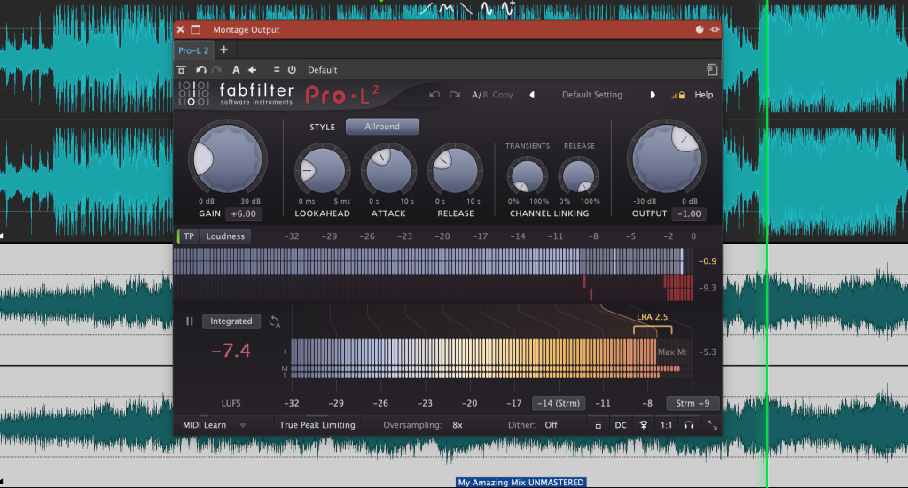Toggle the TP true peak meter
This screenshot has width=908, height=488.
188,236
